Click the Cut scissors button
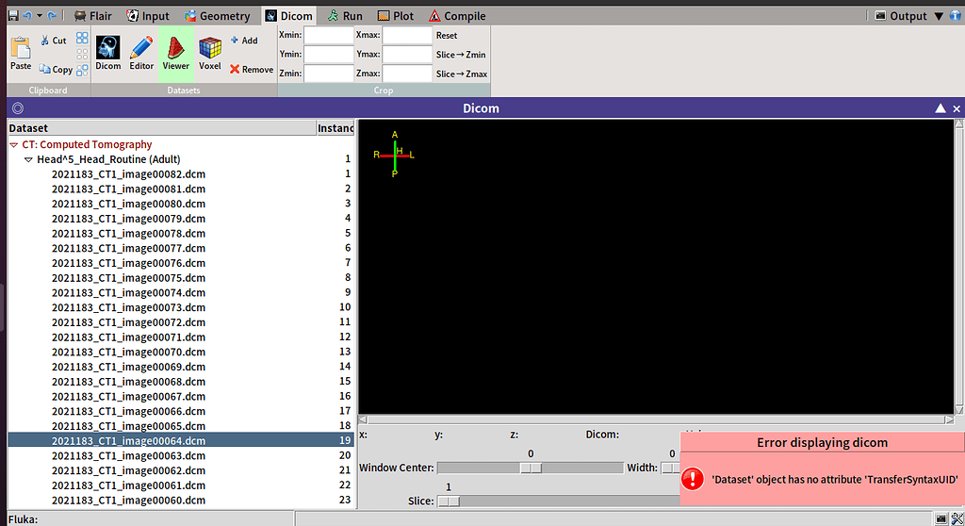This screenshot has height=526, width=965. pos(53,41)
